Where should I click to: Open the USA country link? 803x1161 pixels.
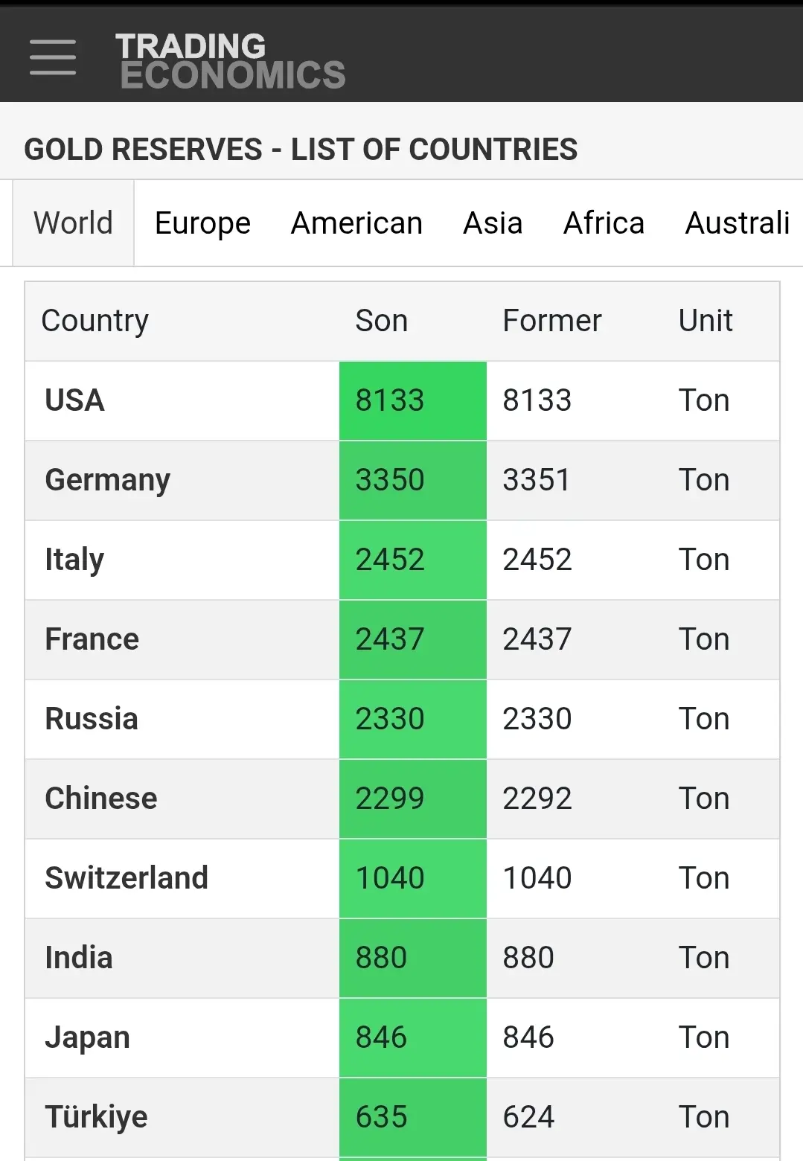click(74, 400)
